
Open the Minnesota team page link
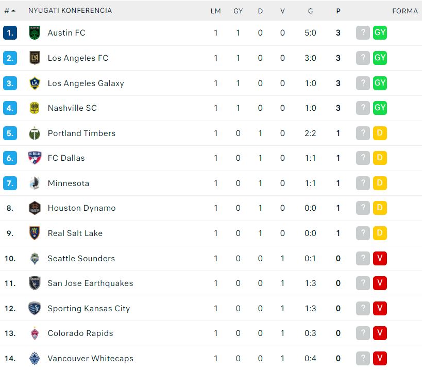pyautogui.click(x=69, y=183)
